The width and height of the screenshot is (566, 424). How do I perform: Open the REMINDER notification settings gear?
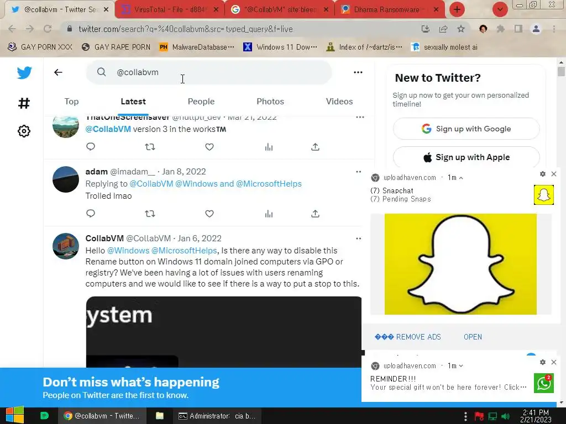pos(543,362)
